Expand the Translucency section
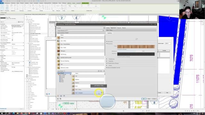 [107, 59]
